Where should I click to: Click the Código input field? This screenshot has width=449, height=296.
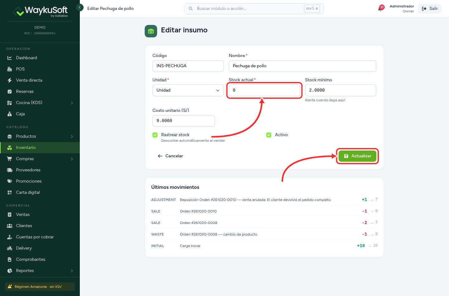[x=188, y=66]
